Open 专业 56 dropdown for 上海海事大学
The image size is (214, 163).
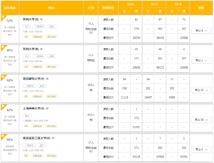tap(201, 120)
